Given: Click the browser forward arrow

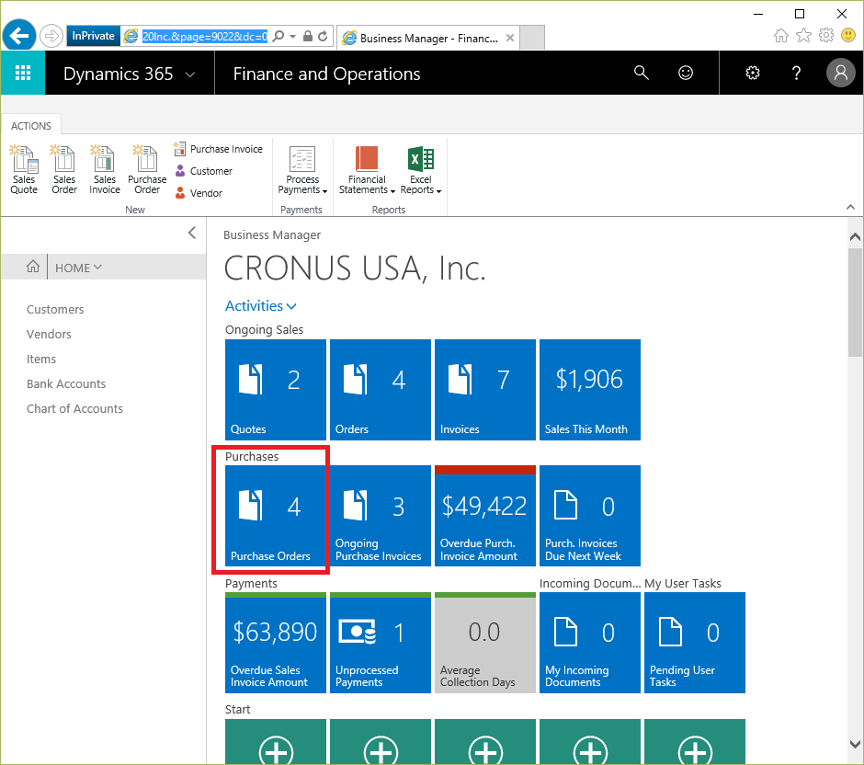Looking at the screenshot, I should pos(51,36).
